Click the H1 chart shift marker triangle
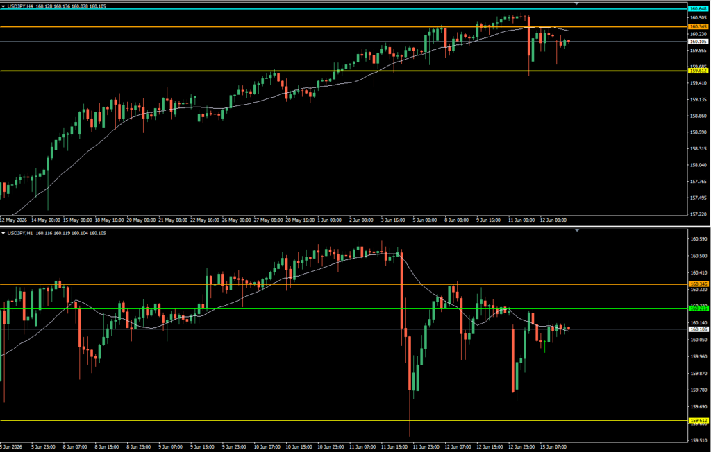 point(577,230)
